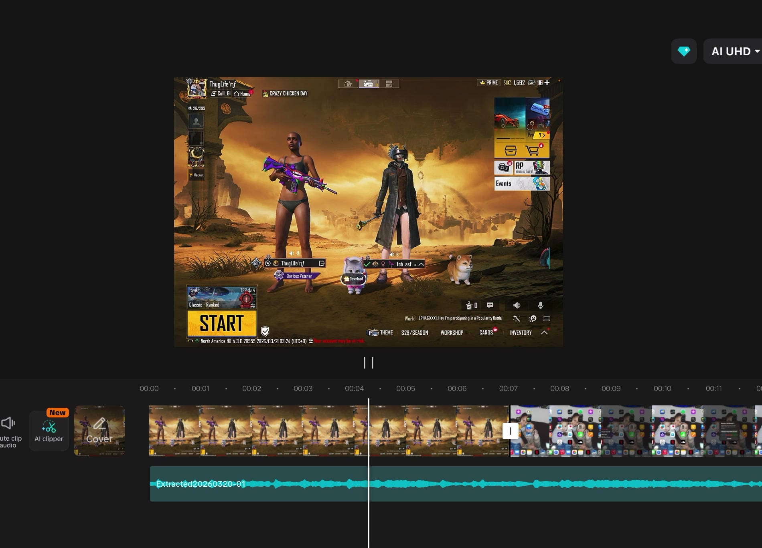Click the diamond Pro icon
Viewport: 762px width, 548px height.
point(684,51)
